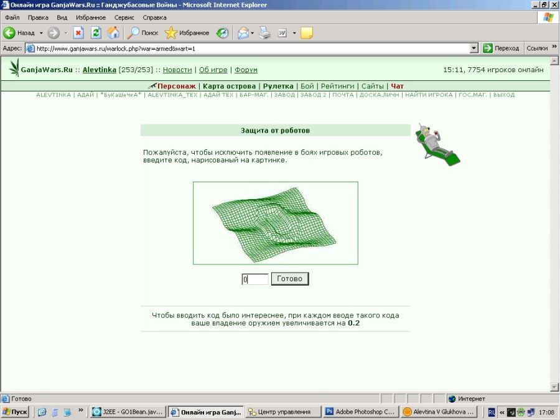Open the Форум link

[x=246, y=70]
